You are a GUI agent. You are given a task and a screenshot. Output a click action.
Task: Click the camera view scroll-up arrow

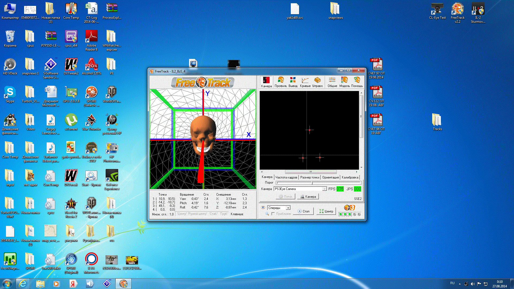tap(361, 93)
